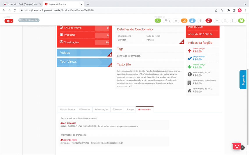Open the Mapa tab
Screen dimensions: 249x155
[130, 110]
